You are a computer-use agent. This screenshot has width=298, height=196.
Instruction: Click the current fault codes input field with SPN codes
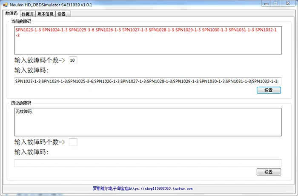[x=148, y=81]
